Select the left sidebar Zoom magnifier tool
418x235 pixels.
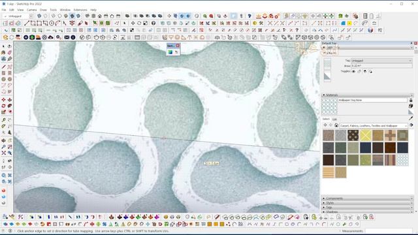pyautogui.click(x=3, y=147)
